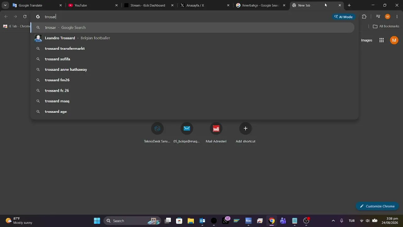Viewport: 403px width, 227px height.
Task: Open the media controls icon
Action: (378, 17)
